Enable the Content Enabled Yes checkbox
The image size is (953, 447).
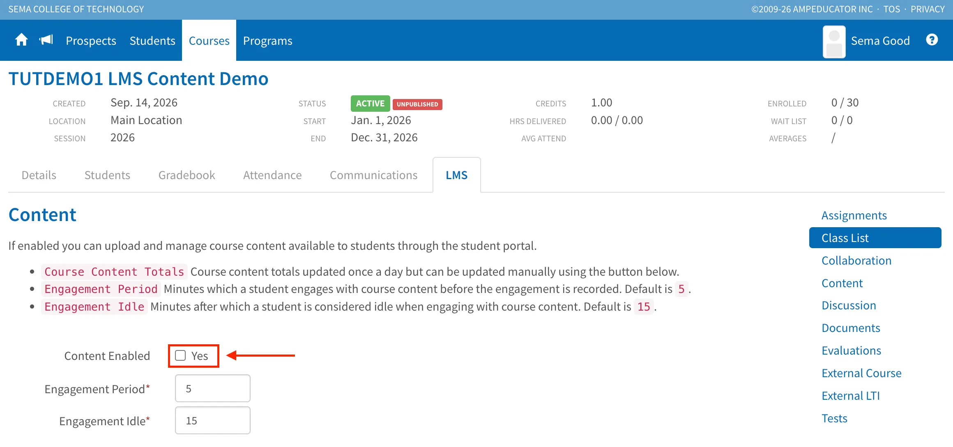[x=180, y=356]
